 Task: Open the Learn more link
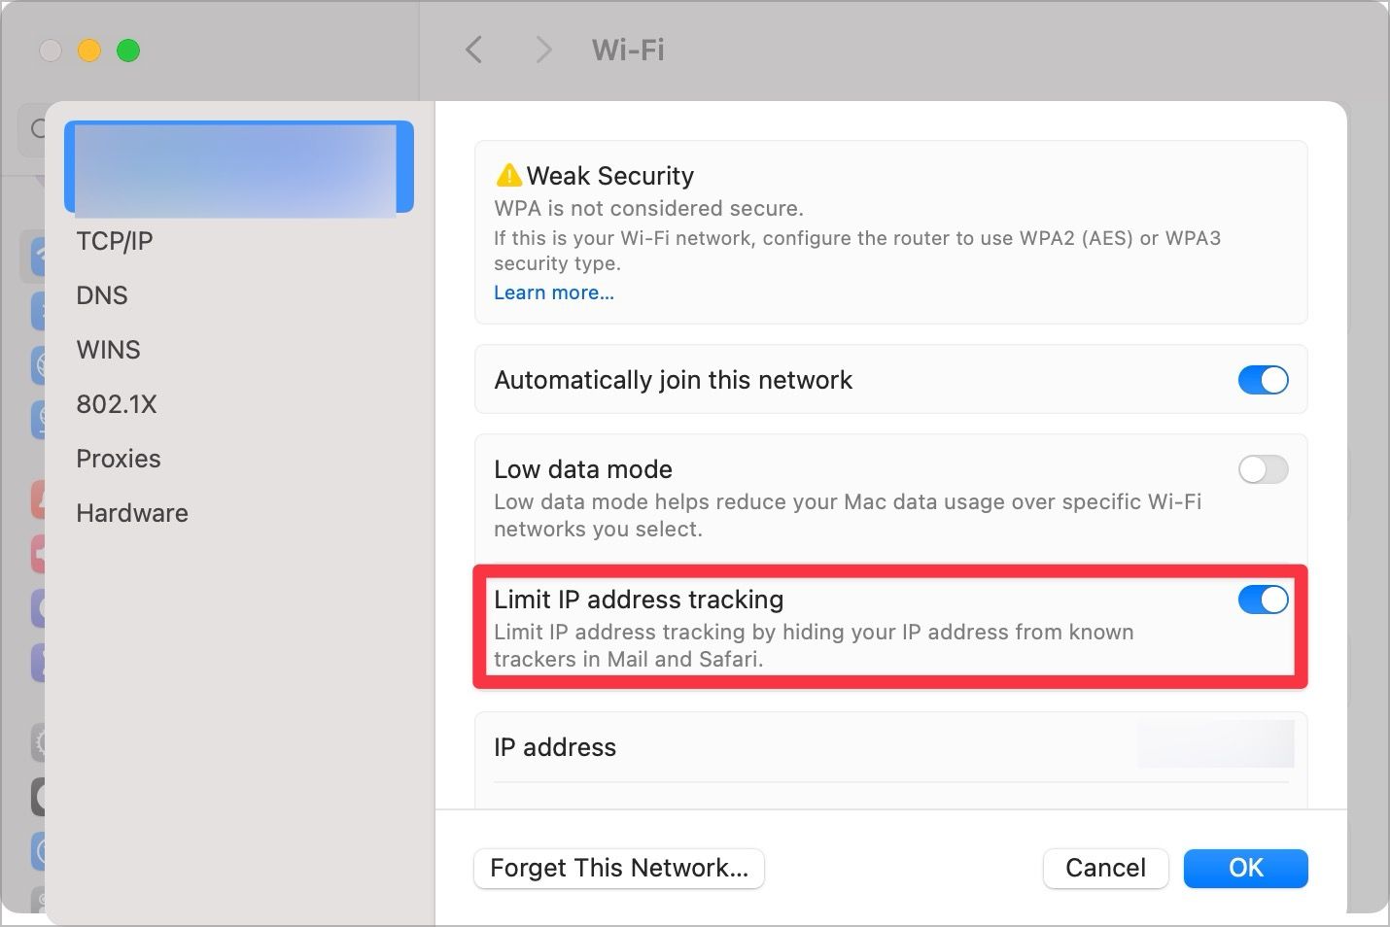(x=554, y=292)
